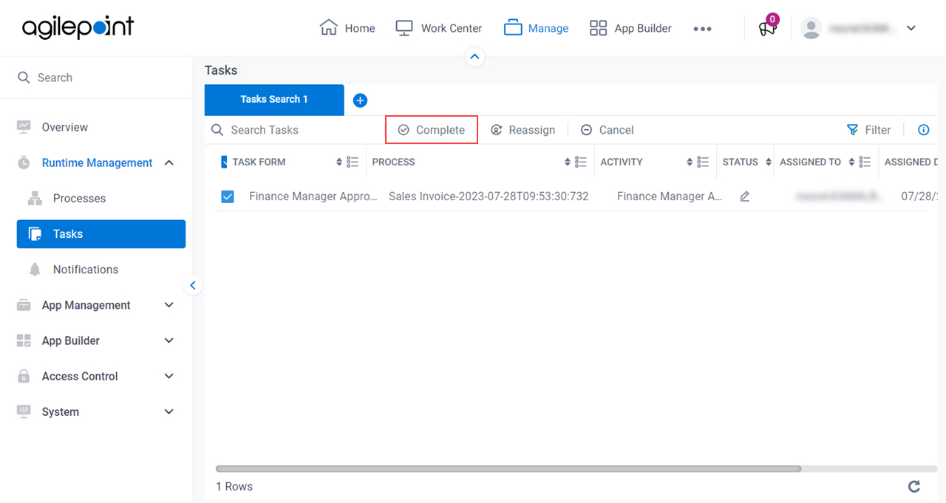The image size is (946, 503).
Task: Click the sidebar Search field
Action: pos(96,78)
